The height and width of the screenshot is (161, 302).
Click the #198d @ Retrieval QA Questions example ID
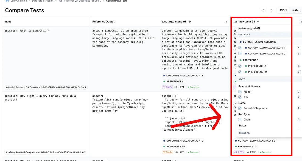[46, 153]
